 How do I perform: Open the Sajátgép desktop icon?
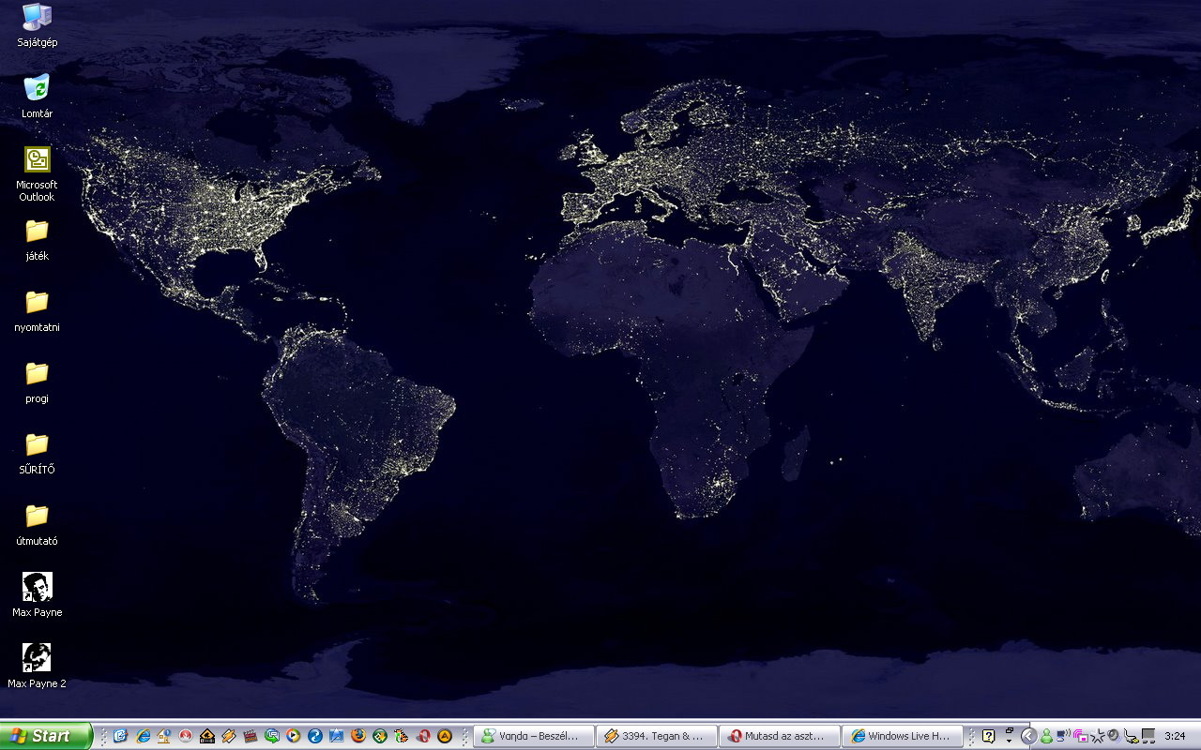click(x=38, y=25)
